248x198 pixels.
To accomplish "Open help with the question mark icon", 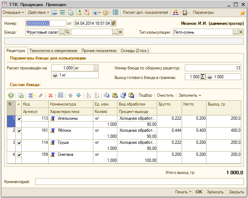I will click(x=105, y=12).
